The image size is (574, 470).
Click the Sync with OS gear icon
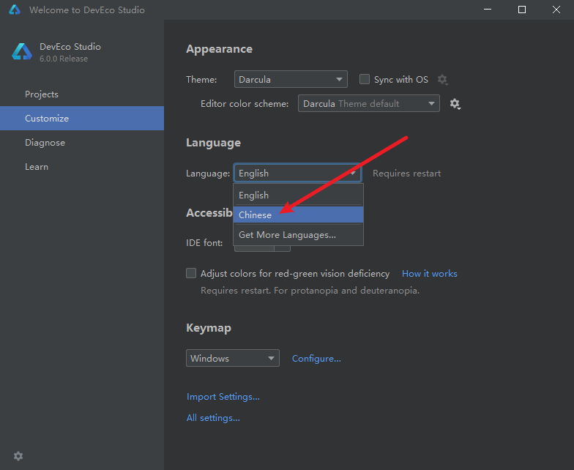point(442,79)
